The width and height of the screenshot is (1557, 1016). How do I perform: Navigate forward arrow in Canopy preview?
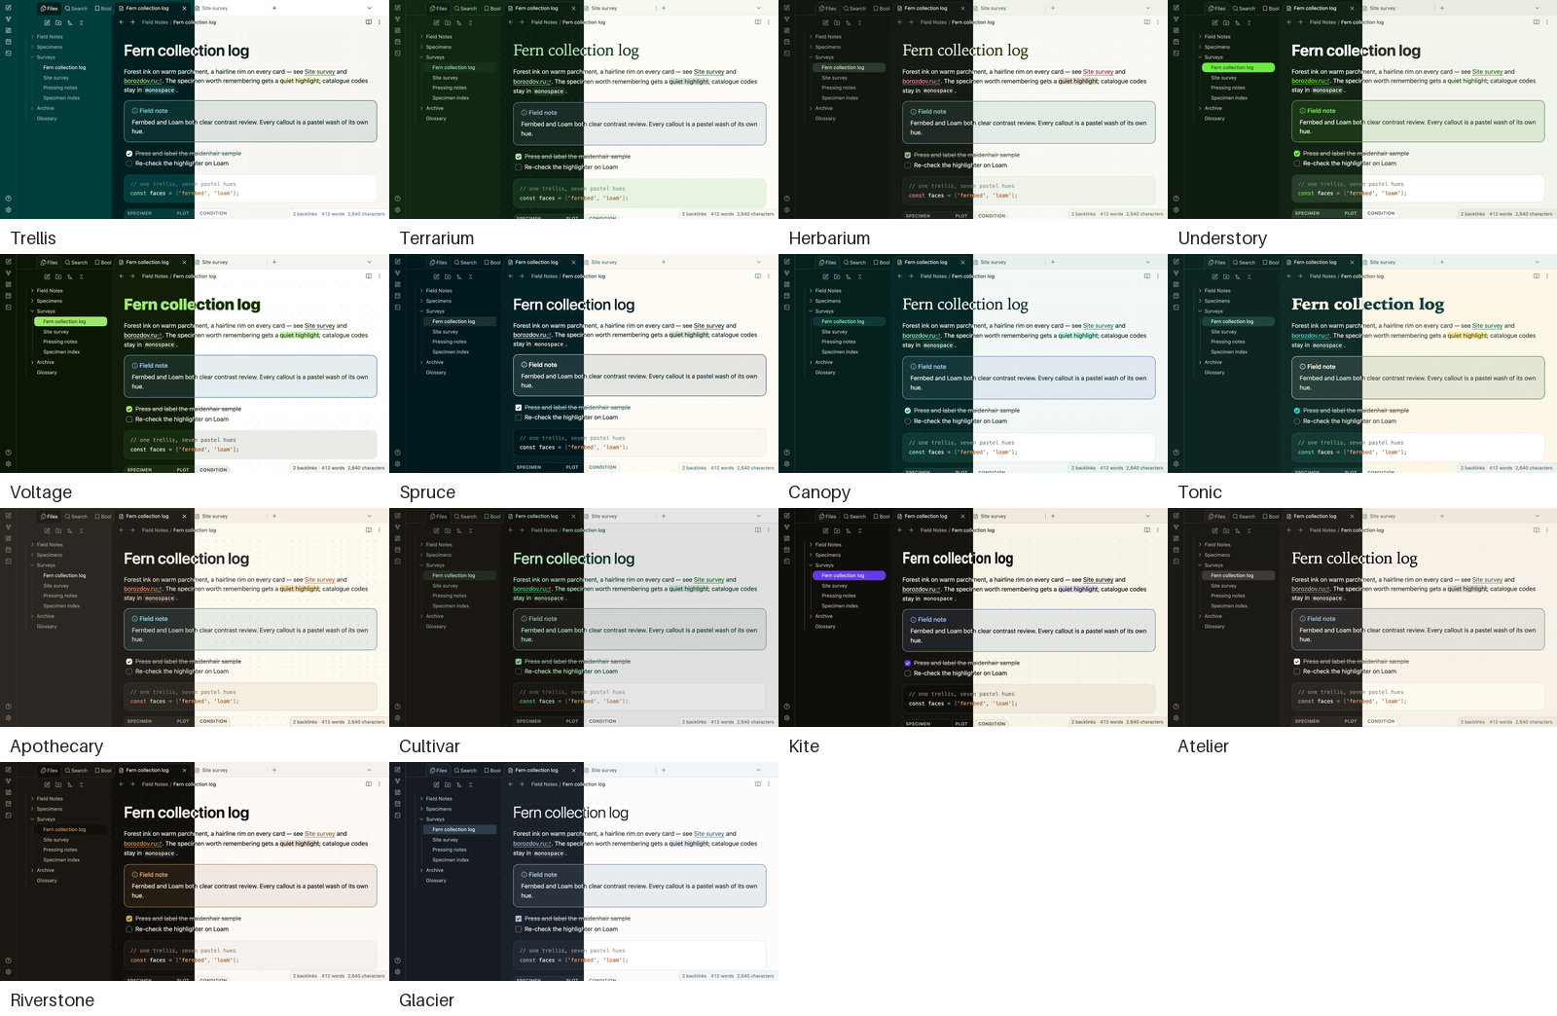[x=911, y=276]
